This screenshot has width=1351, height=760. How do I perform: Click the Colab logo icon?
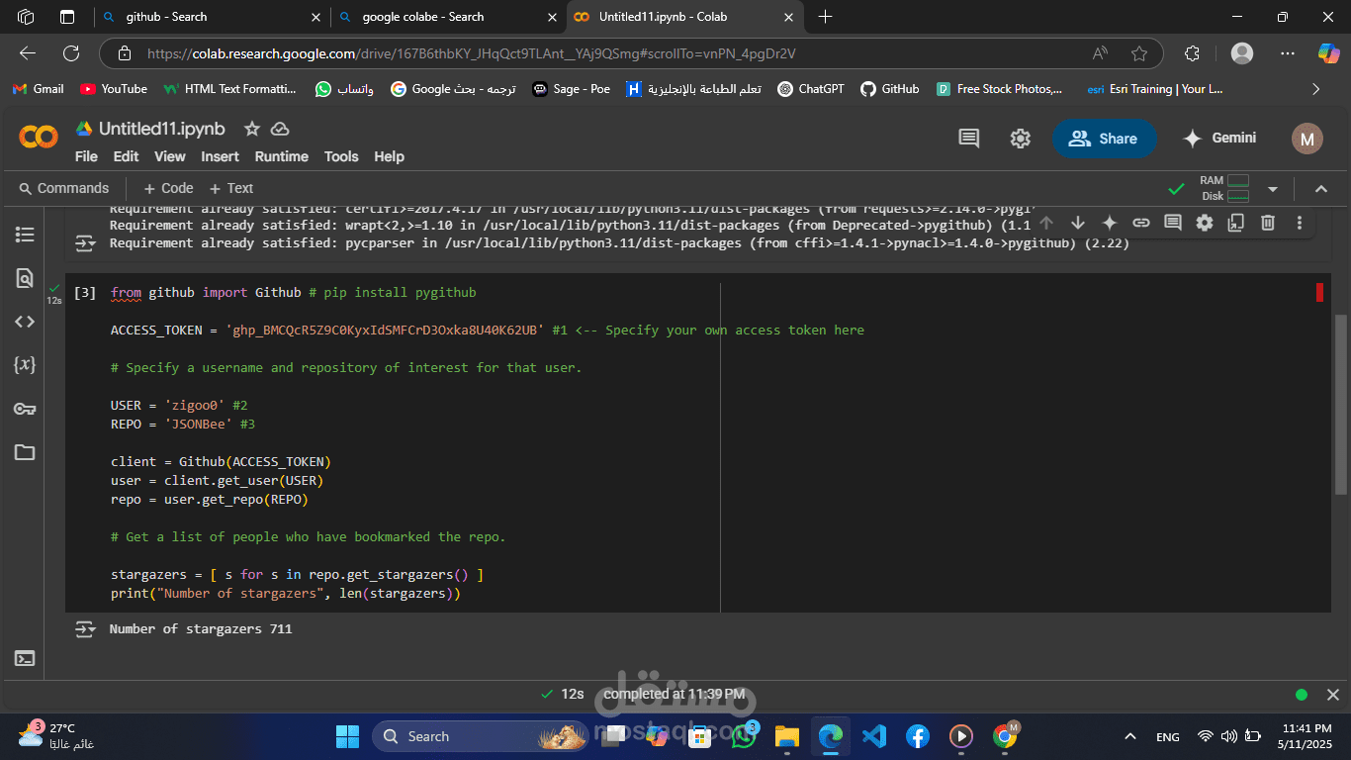39,139
